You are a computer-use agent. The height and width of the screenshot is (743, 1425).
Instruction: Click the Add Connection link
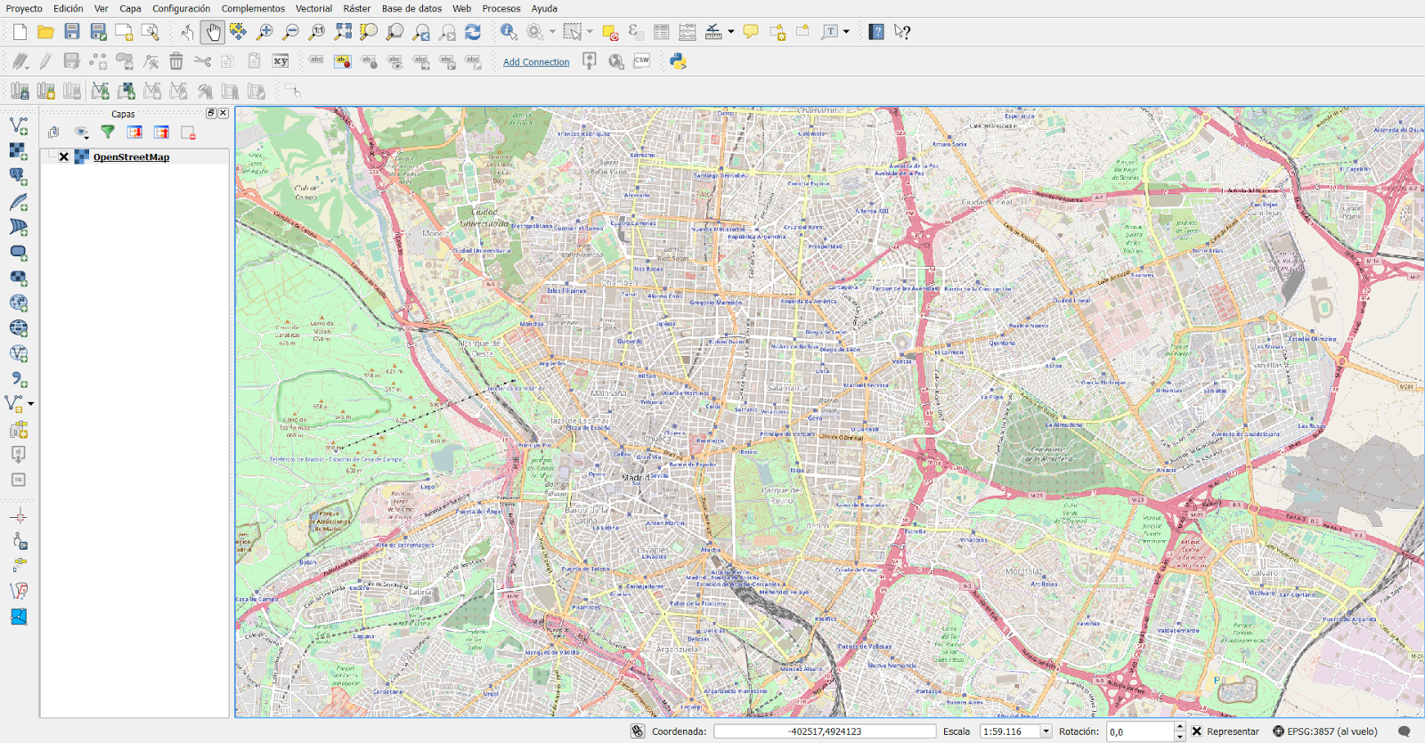point(536,62)
